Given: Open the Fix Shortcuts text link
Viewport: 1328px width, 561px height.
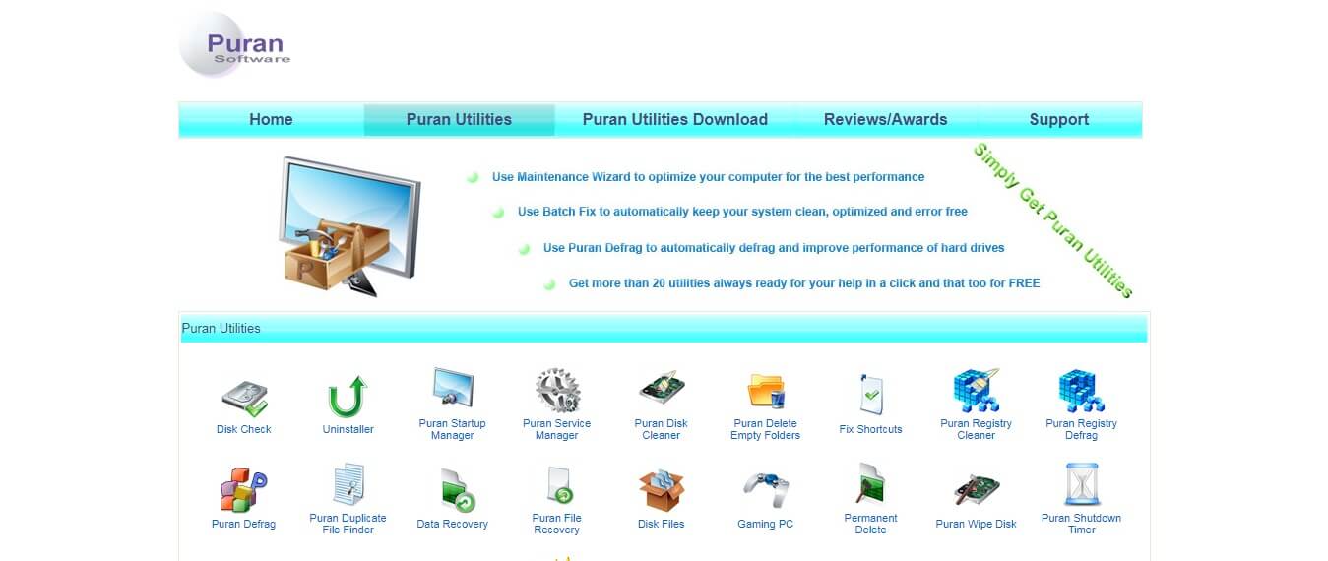Looking at the screenshot, I should tap(870, 429).
